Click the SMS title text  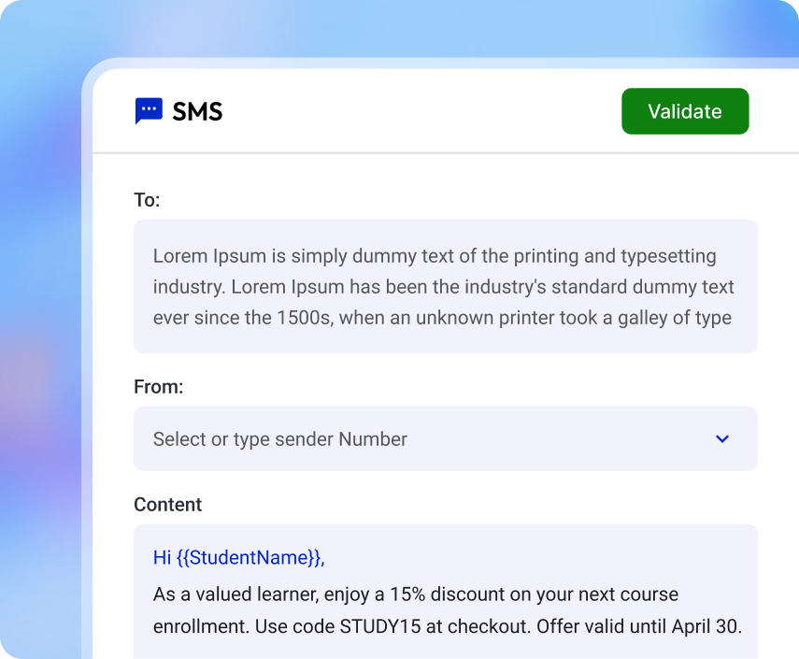197,111
